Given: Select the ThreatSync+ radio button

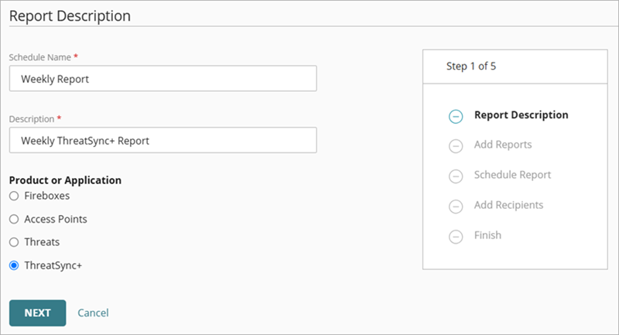Looking at the screenshot, I should (x=14, y=265).
